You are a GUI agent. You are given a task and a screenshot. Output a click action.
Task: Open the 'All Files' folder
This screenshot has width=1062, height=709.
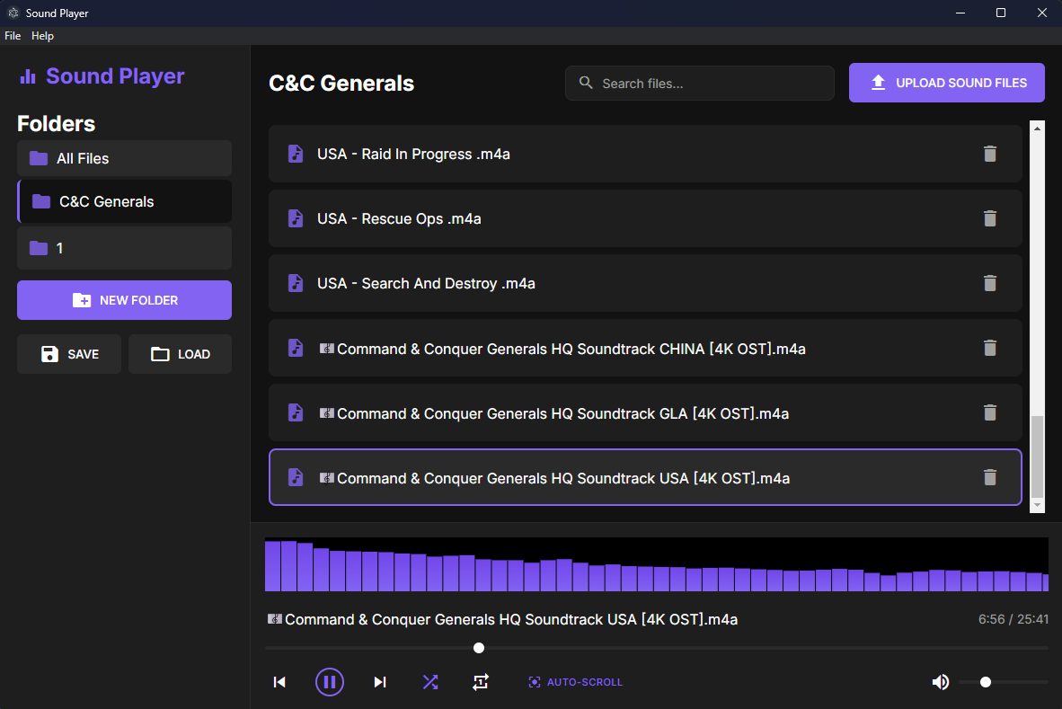[124, 158]
